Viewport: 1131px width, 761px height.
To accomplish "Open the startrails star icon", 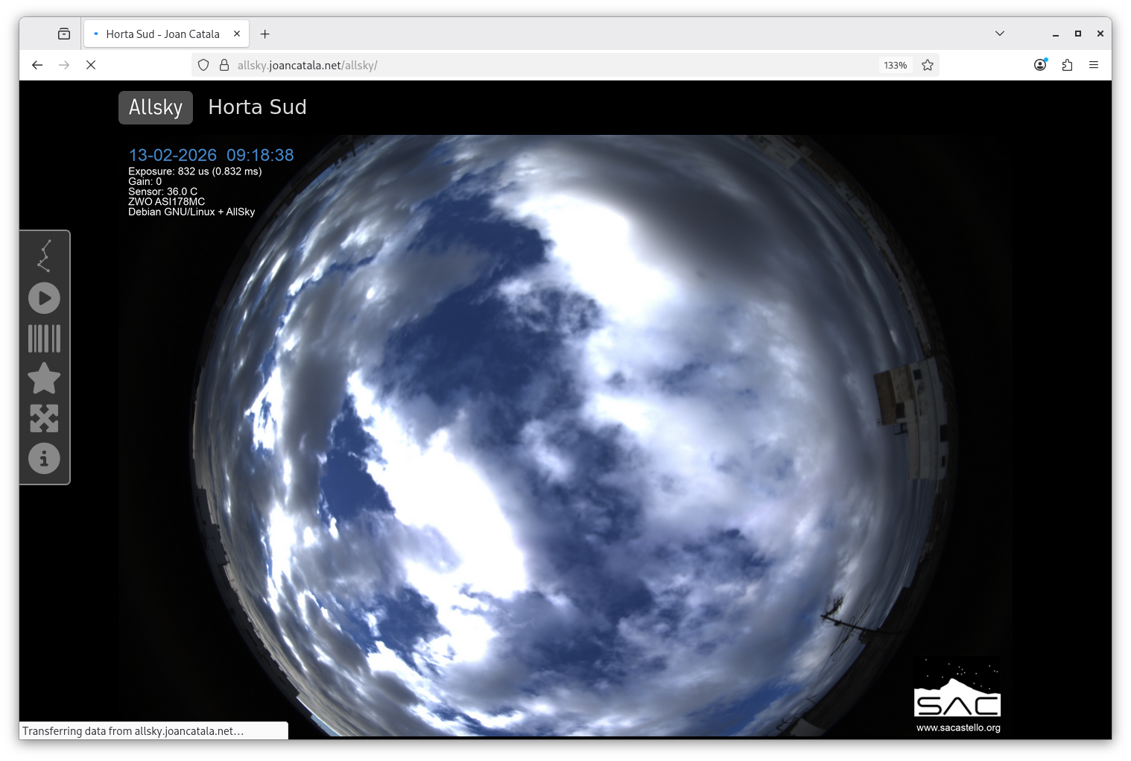I will click(x=44, y=379).
